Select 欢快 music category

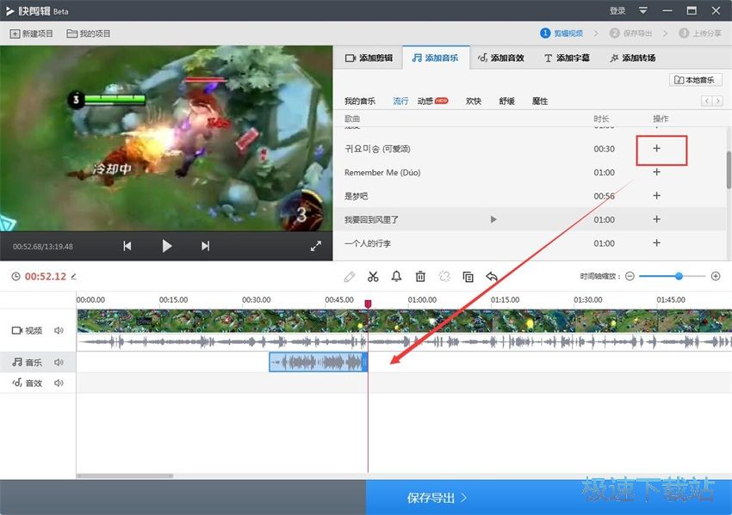coord(474,101)
